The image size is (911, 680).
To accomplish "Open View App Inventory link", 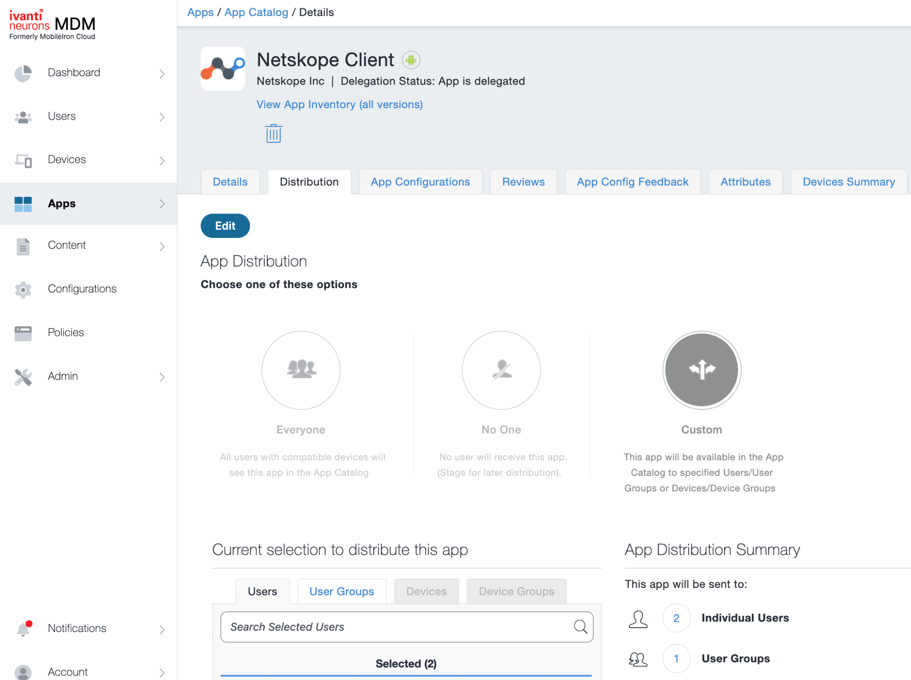I will [x=339, y=104].
